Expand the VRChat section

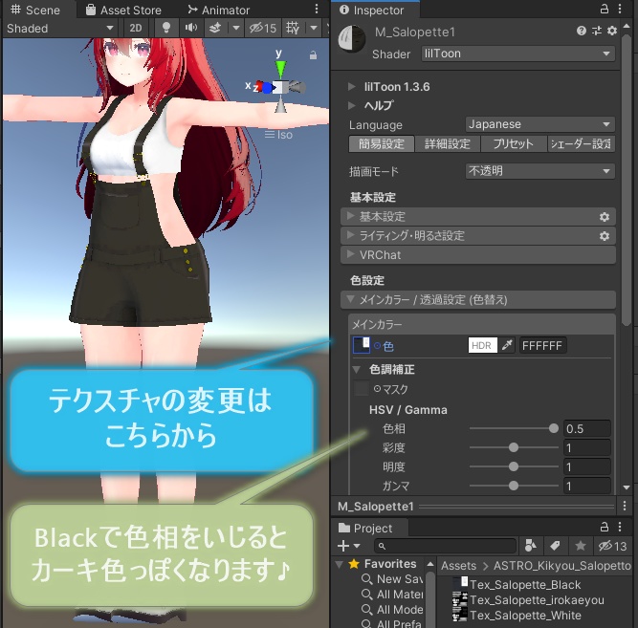click(x=477, y=255)
